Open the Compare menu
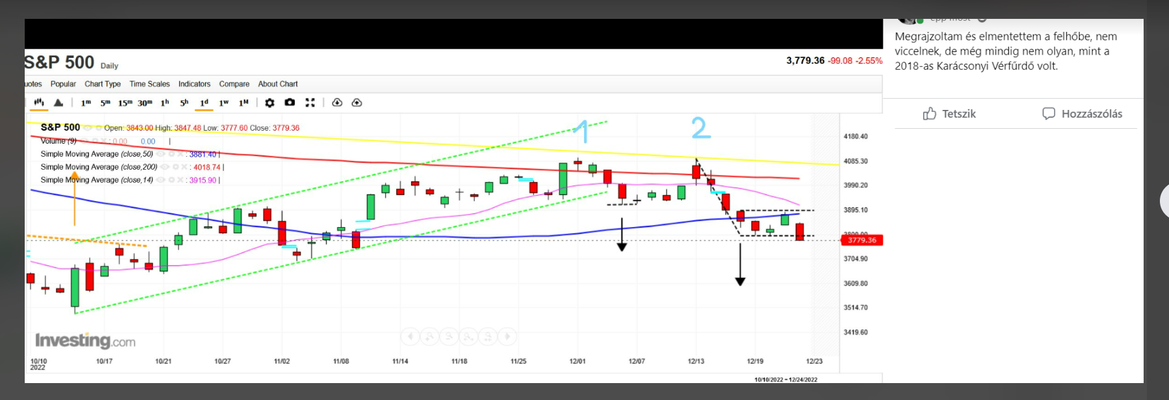The image size is (1169, 400). [x=234, y=84]
